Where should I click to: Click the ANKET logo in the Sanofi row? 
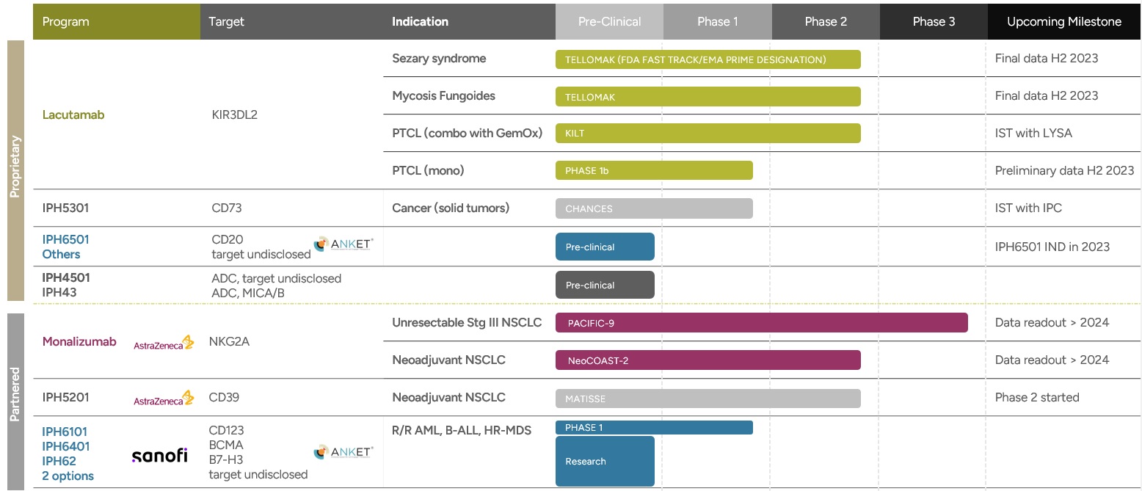pyautogui.click(x=343, y=452)
